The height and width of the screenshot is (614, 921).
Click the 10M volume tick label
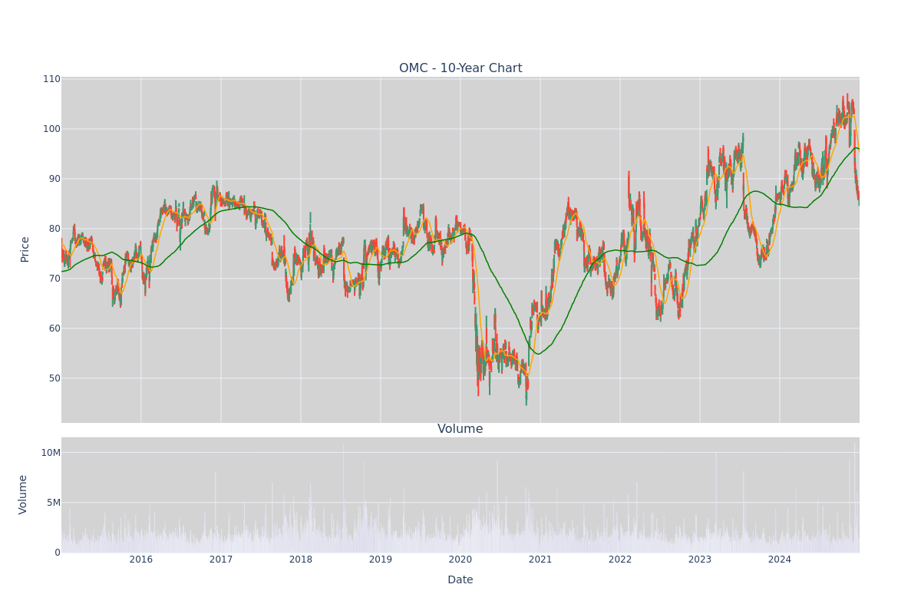(x=51, y=453)
